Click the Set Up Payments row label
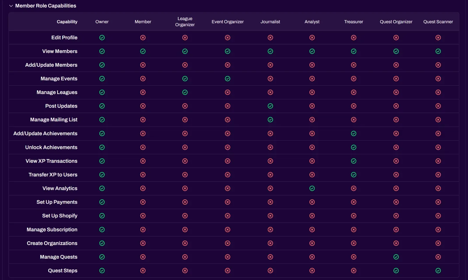The height and width of the screenshot is (280, 468). tap(57, 202)
